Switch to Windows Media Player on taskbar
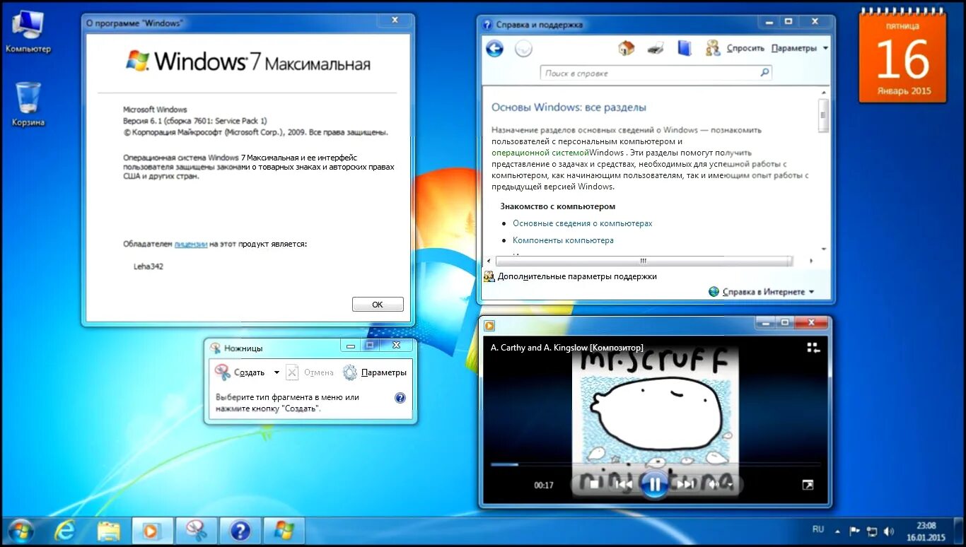The width and height of the screenshot is (966, 547). (153, 531)
